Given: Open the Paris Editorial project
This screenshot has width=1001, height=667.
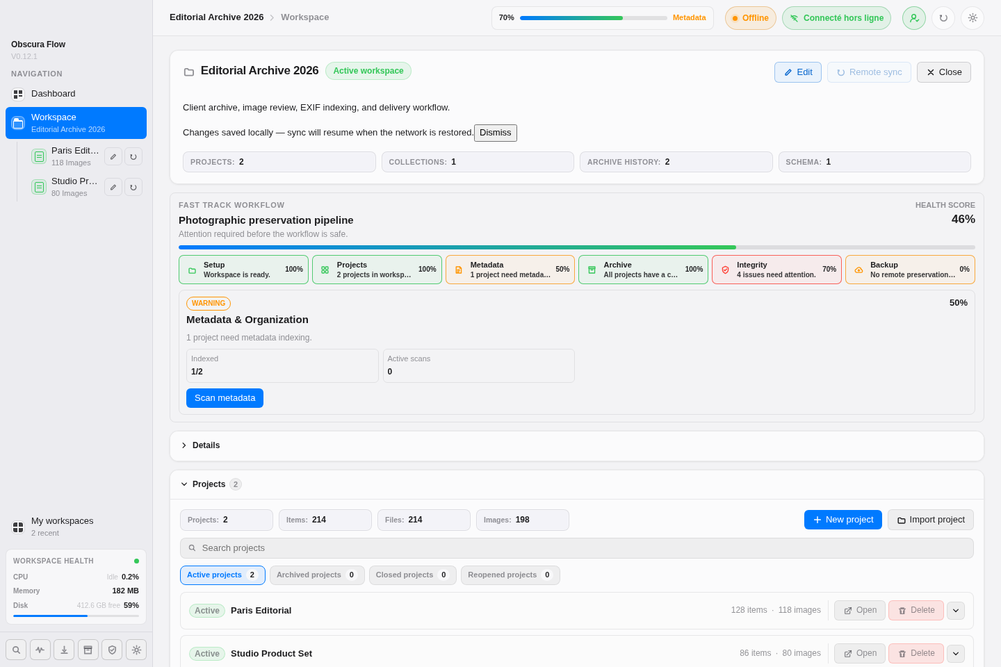Looking at the screenshot, I should tap(860, 611).
